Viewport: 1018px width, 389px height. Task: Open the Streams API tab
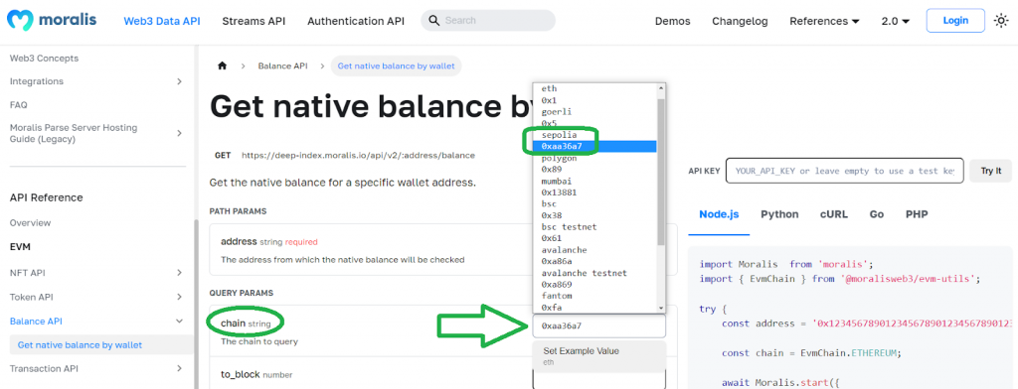[254, 21]
